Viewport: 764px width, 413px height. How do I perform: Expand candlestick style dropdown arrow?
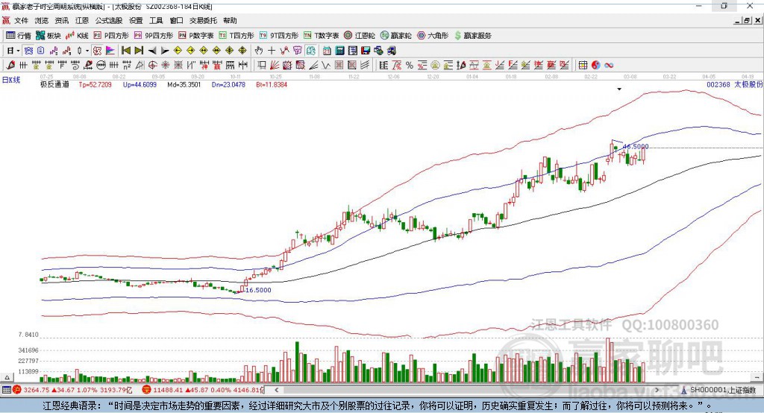point(87,50)
